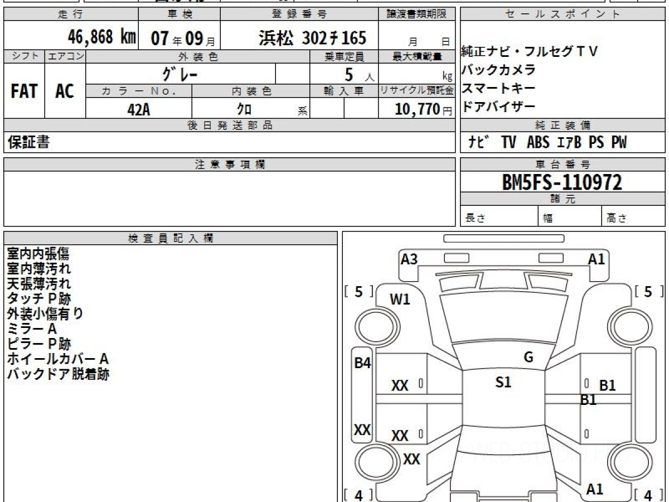Select inspector note 室内内張傷
Viewport: 669px width, 502px height.
(x=38, y=254)
